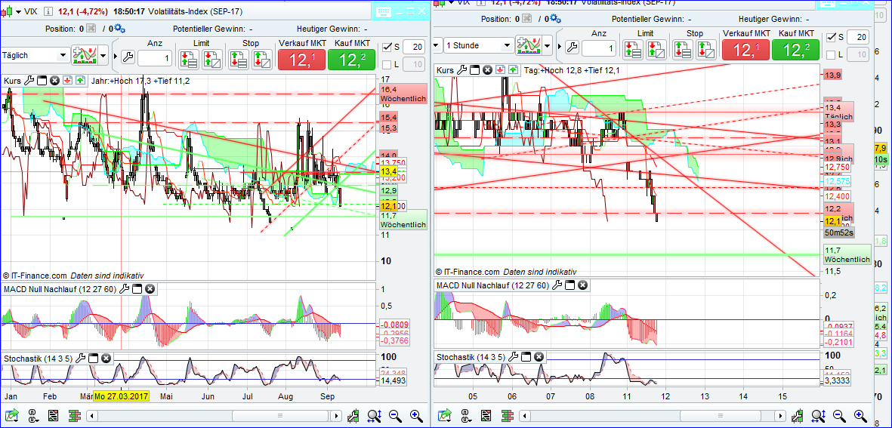Screen dimensions: 892x428
Task: Click Verkauf MKT 12,1 button in left window
Action: [x=301, y=60]
